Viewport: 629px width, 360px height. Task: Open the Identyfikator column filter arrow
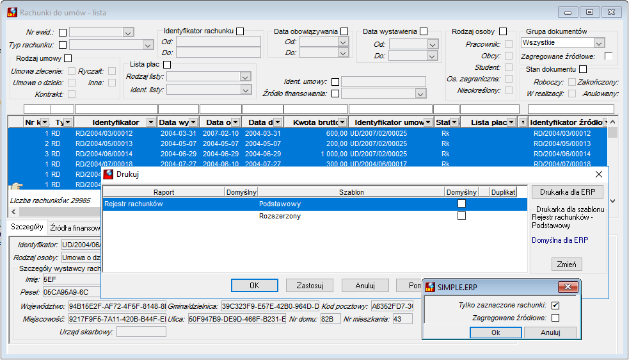pos(151,122)
